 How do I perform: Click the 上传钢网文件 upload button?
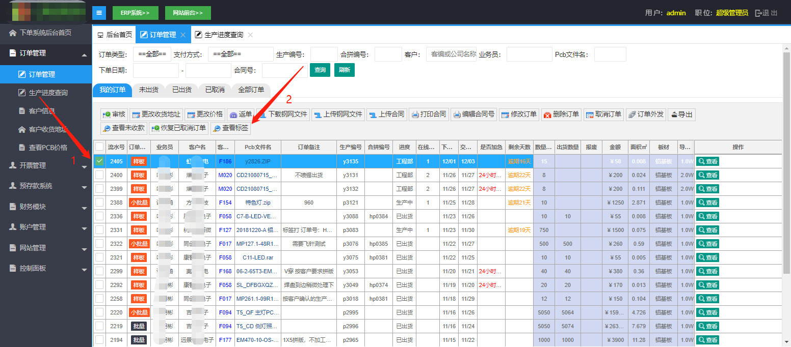click(x=338, y=114)
